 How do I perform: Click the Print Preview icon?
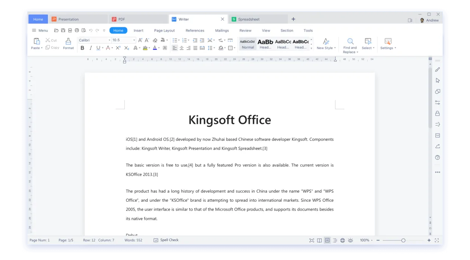coord(84,30)
